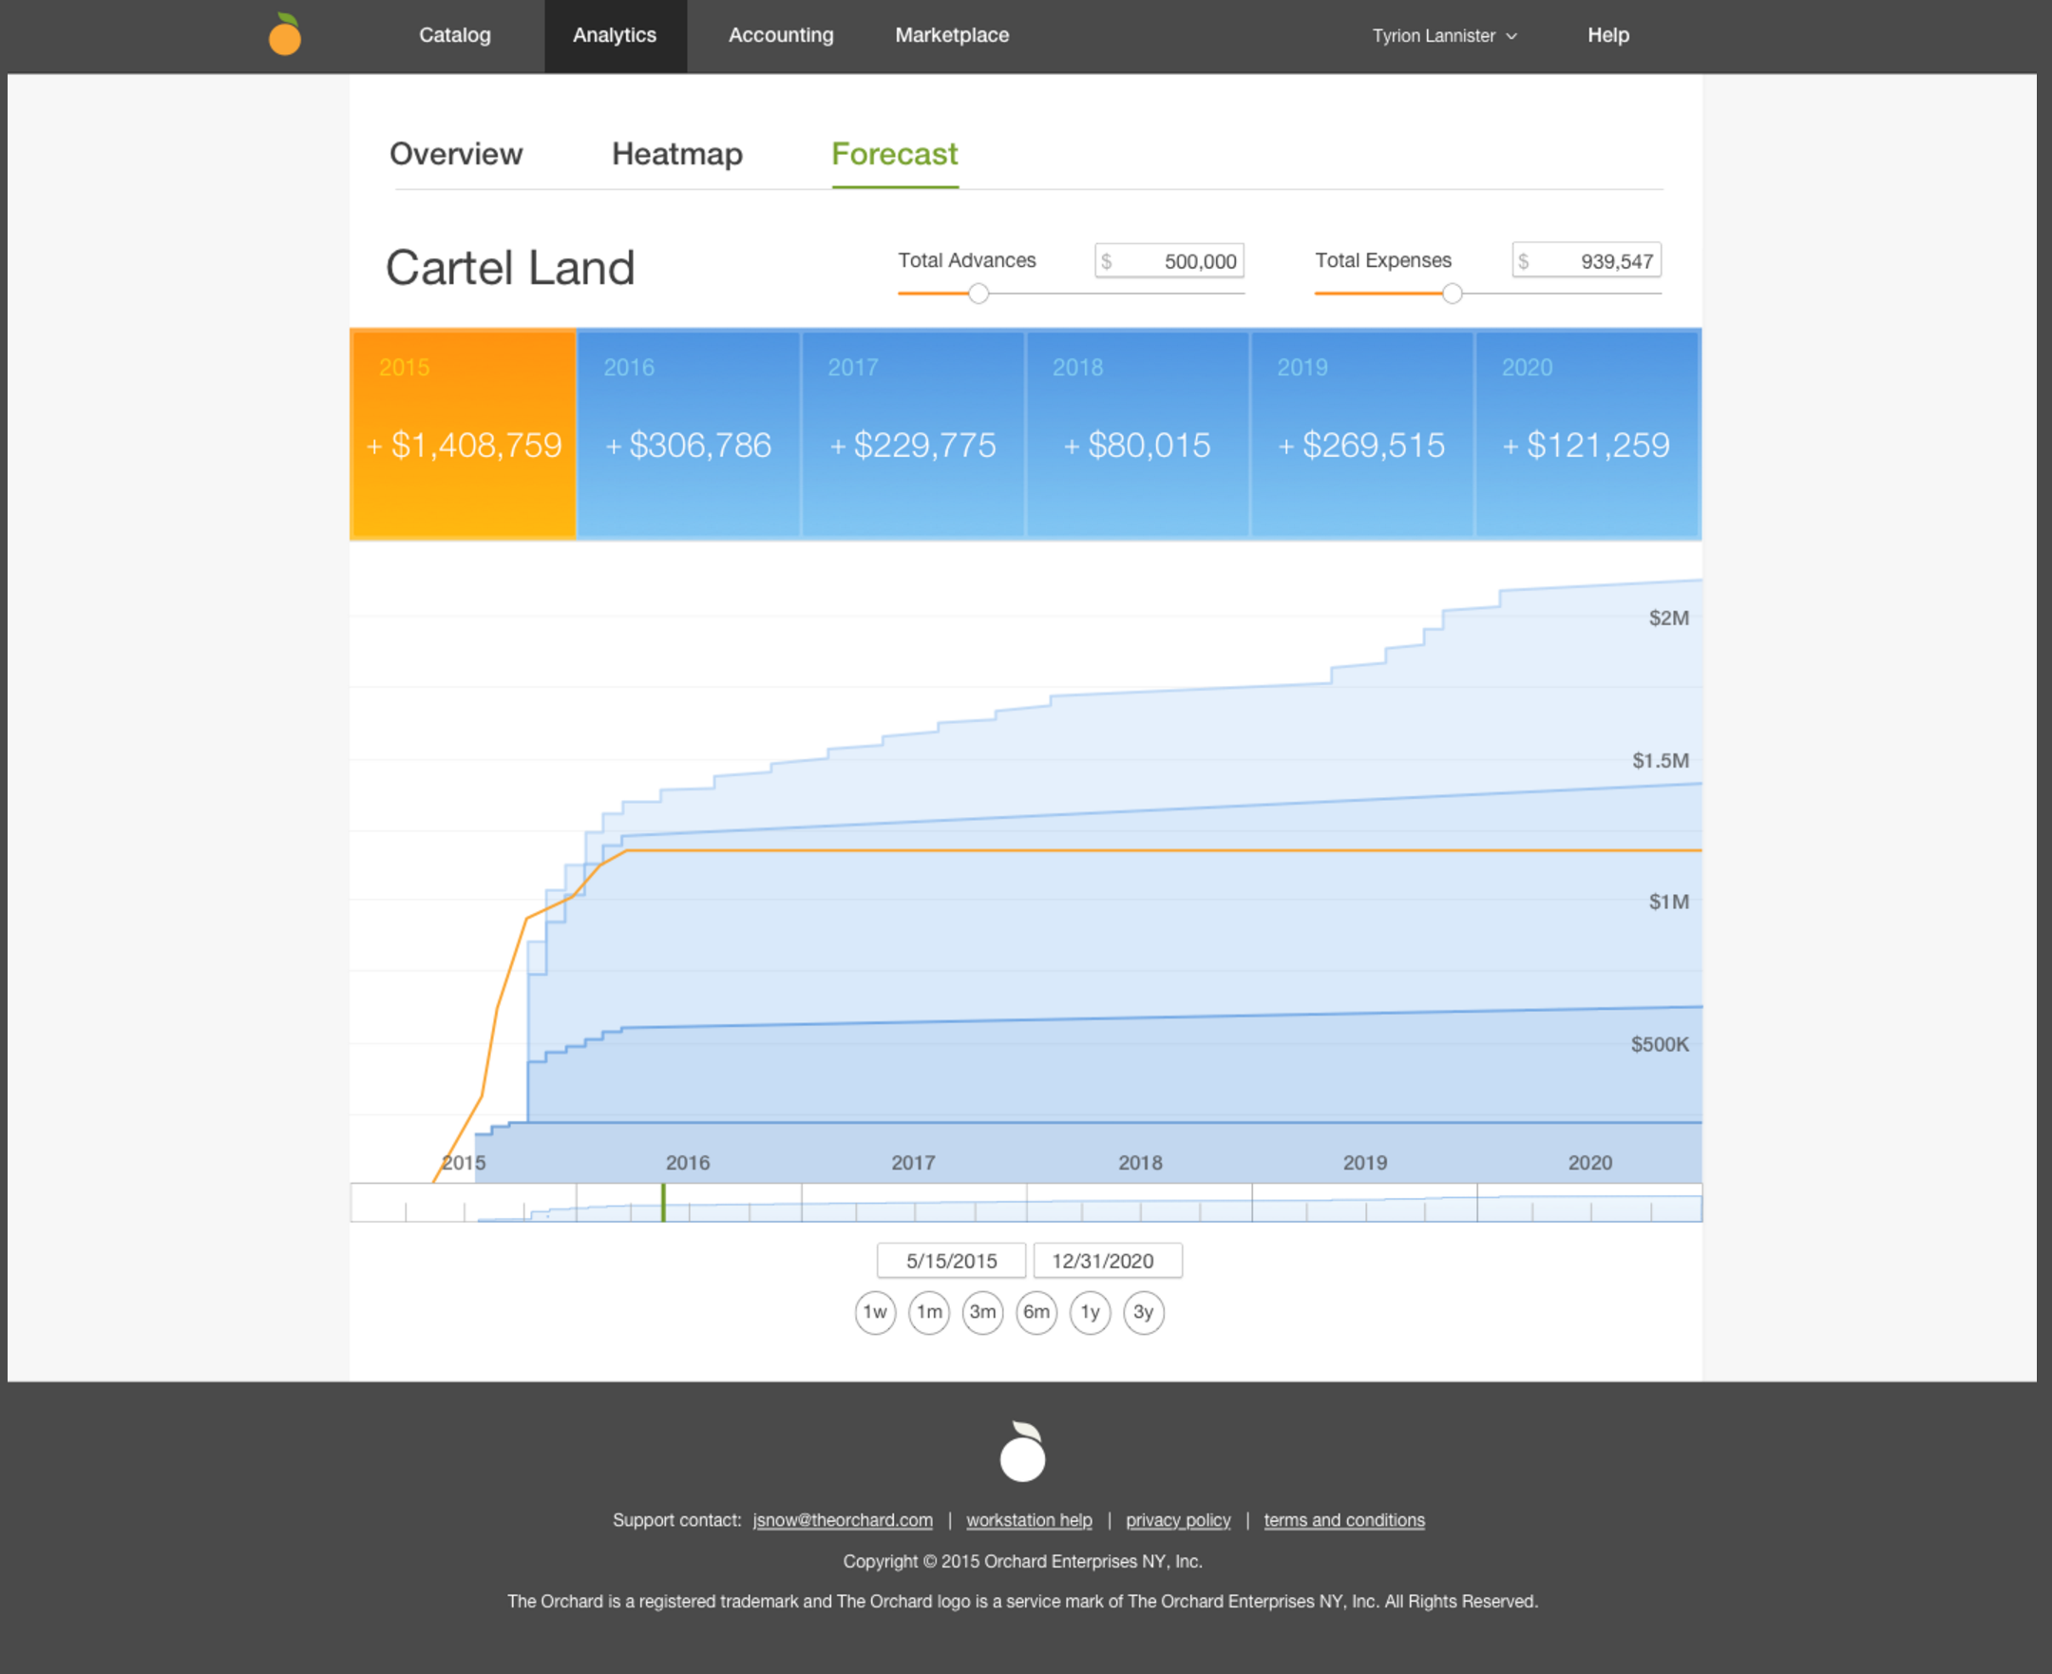Switch to the Overview tab
Image resolution: width=2052 pixels, height=1674 pixels.
point(455,154)
